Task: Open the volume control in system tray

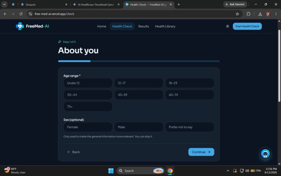Action: 247,171
